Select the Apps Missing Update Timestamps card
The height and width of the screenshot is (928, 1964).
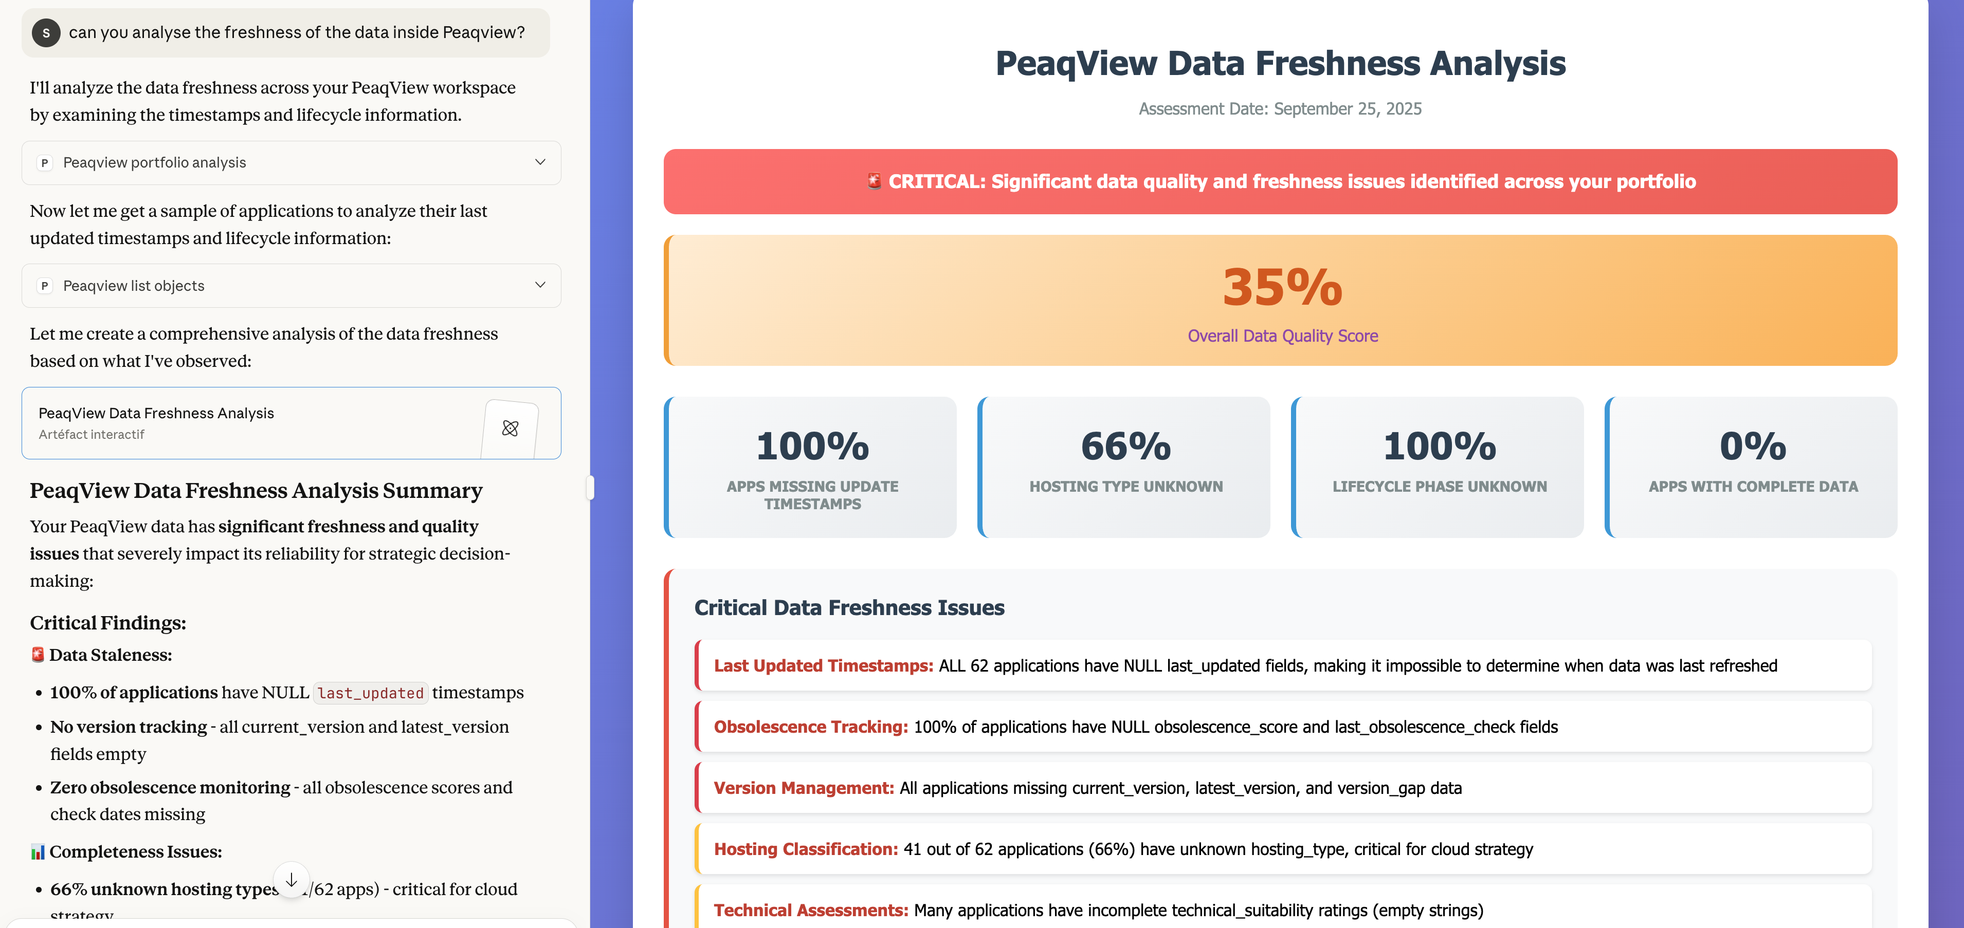click(811, 467)
